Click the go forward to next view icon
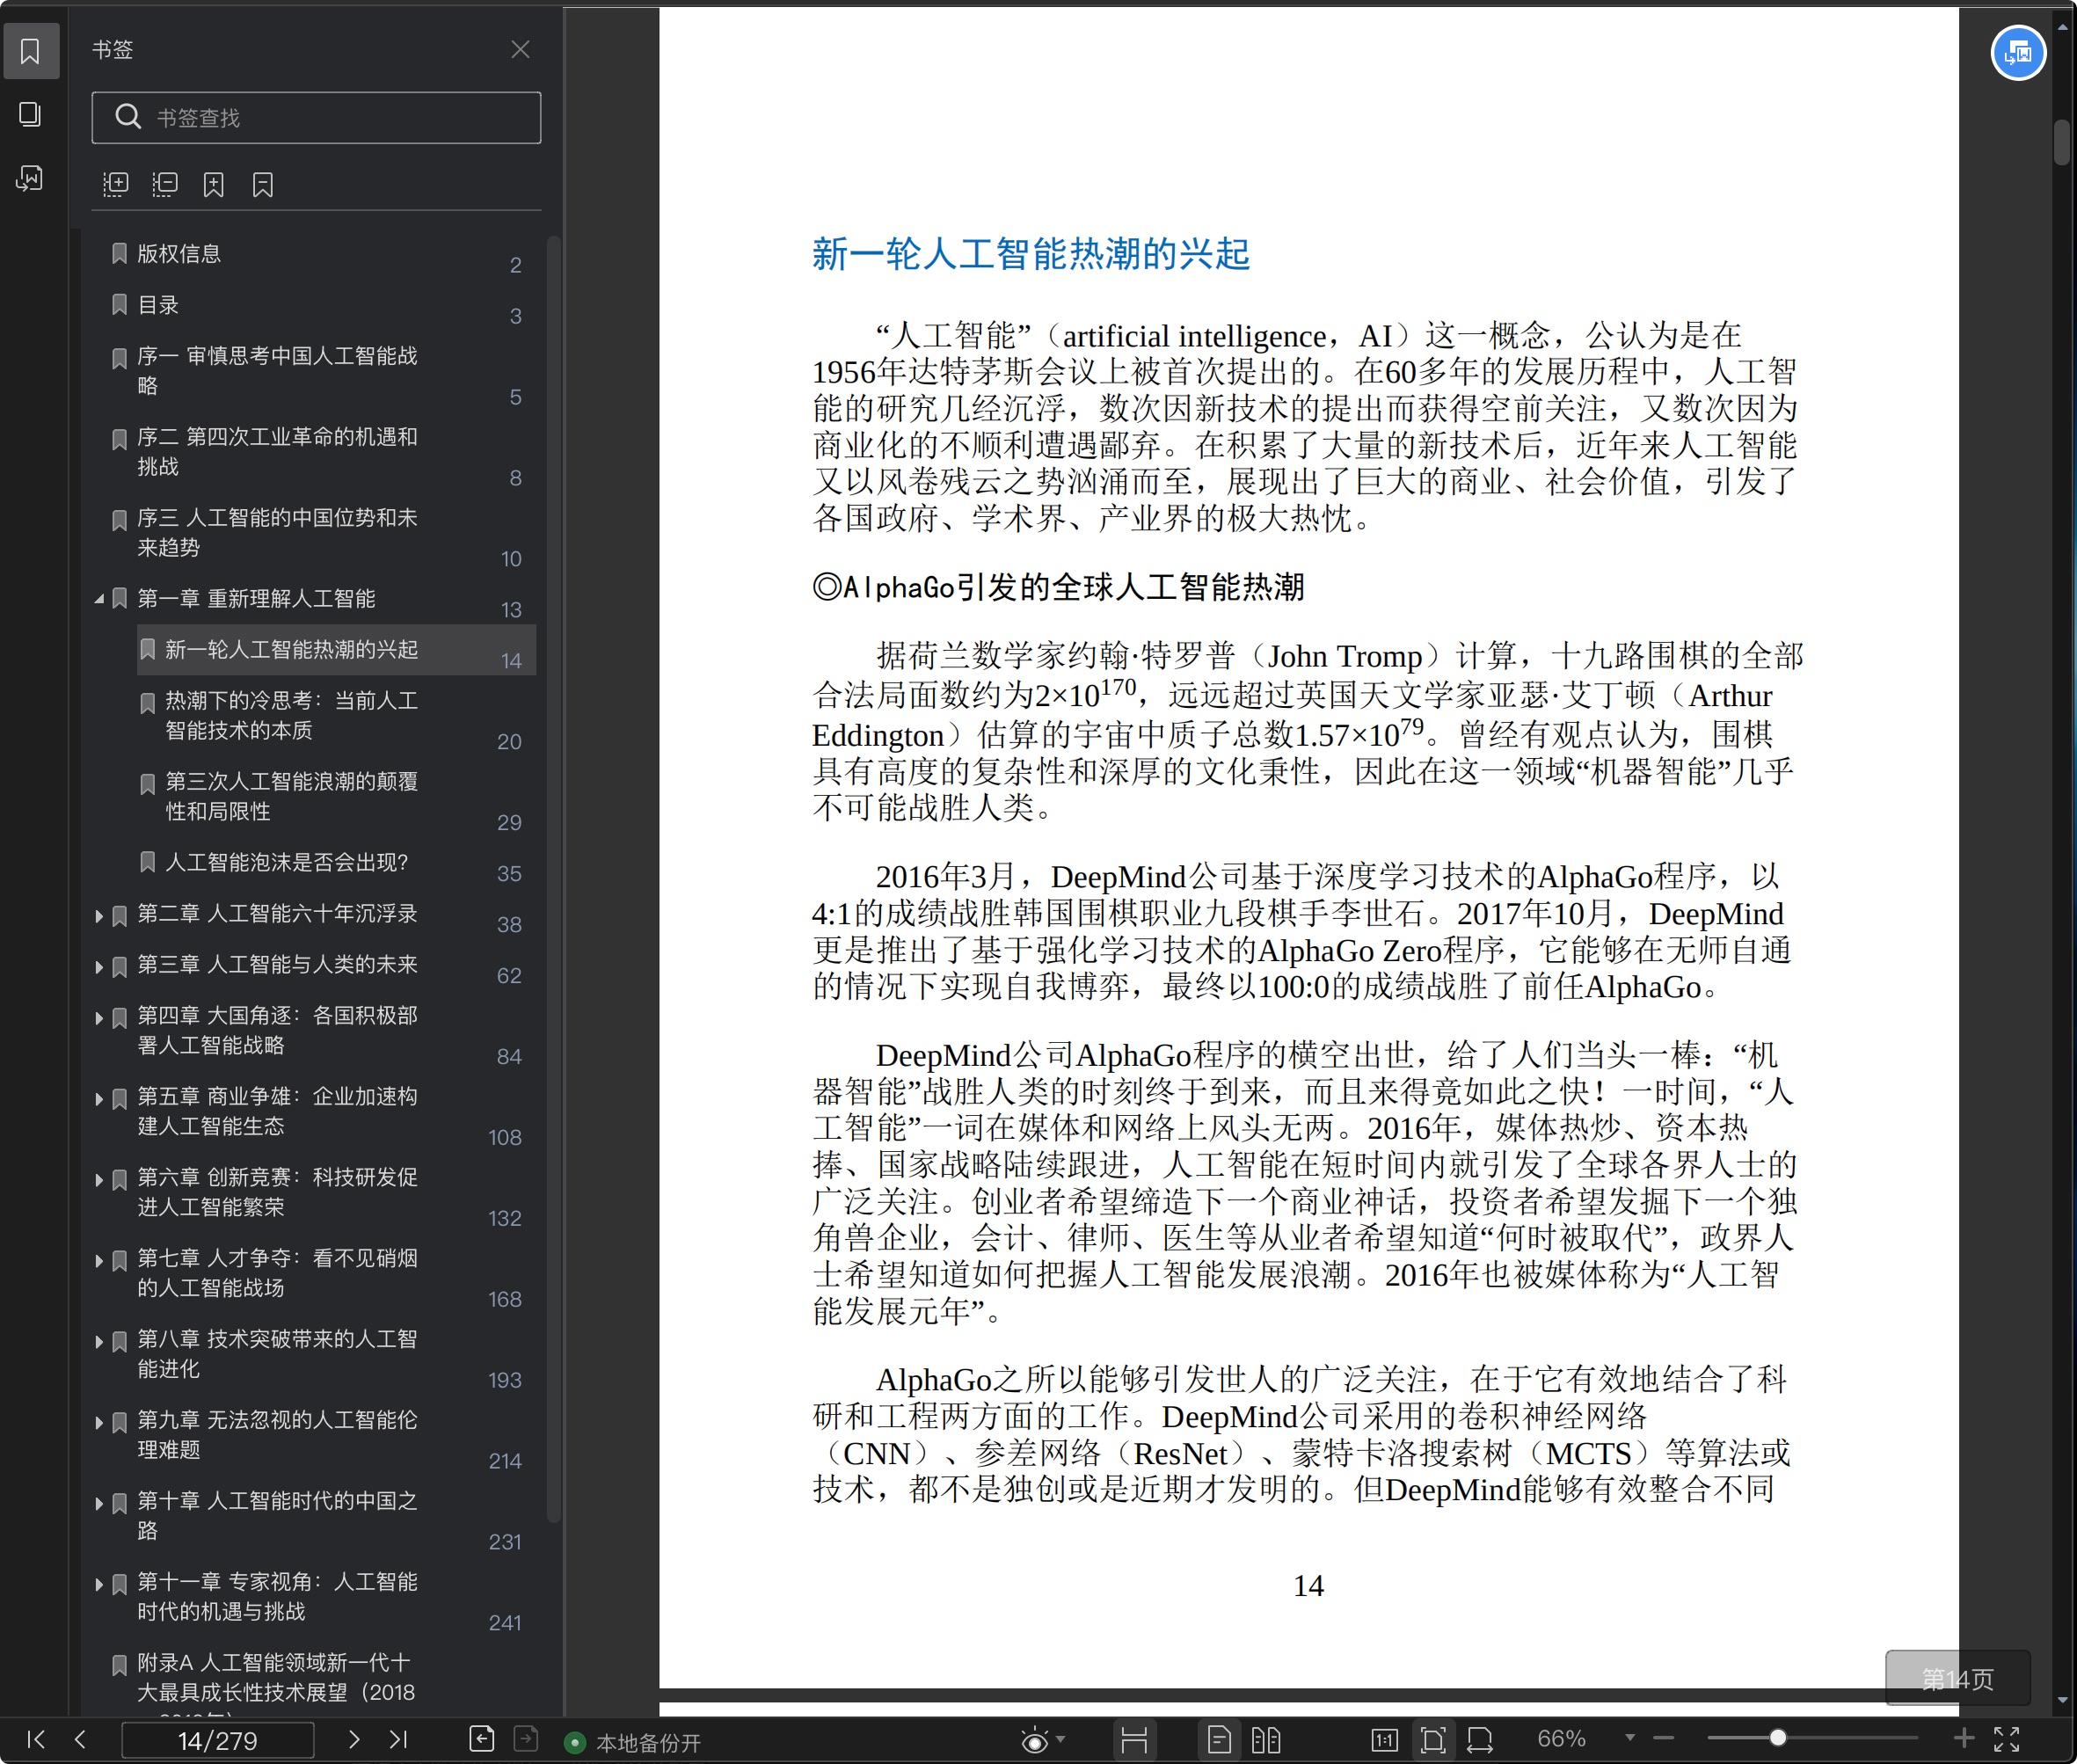 (526, 1739)
